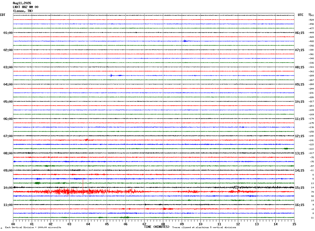Click the 07 tick on the minutes axis
315x231 pixels.
pos(144,224)
